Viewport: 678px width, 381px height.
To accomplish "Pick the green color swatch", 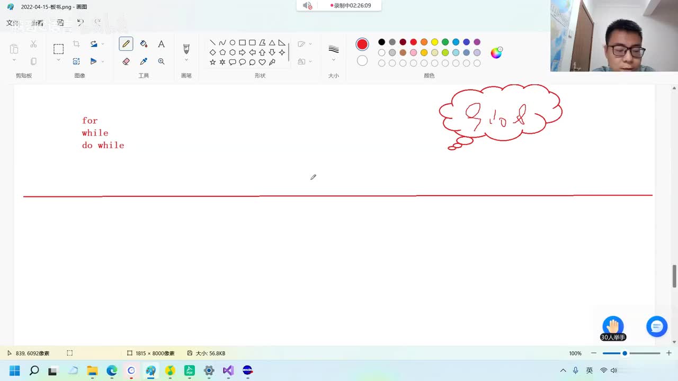I will click(445, 42).
